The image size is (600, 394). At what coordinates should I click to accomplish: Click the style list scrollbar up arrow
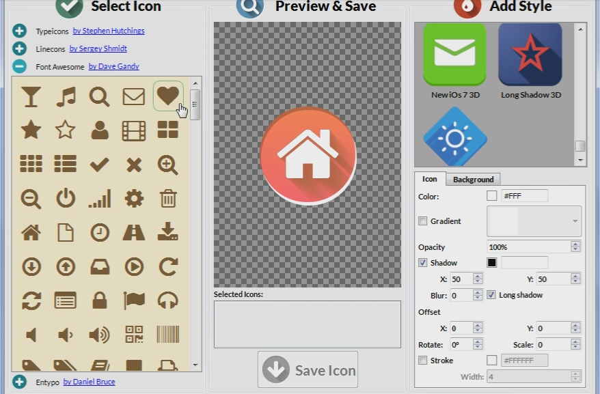coord(580,29)
